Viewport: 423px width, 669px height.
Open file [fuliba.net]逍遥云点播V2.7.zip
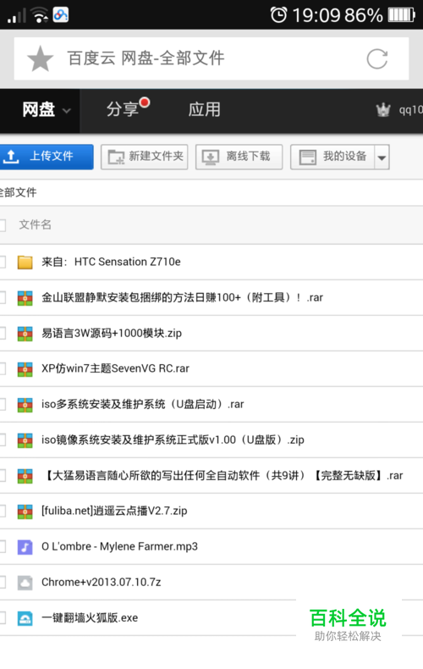pos(114,511)
